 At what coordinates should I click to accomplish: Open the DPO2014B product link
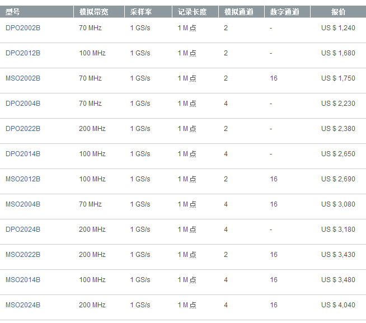click(23, 154)
